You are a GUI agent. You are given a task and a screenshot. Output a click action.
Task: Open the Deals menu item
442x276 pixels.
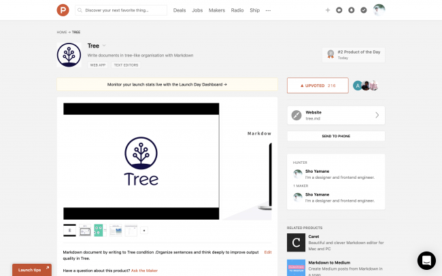click(180, 10)
